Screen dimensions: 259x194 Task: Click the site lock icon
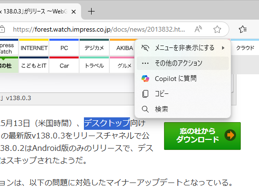2,29
